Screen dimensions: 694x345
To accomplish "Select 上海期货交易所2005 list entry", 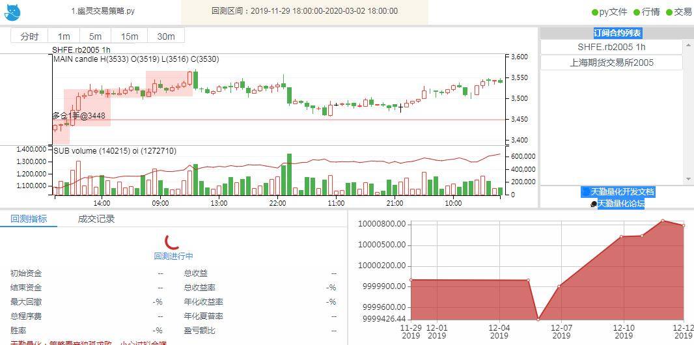I will click(611, 62).
